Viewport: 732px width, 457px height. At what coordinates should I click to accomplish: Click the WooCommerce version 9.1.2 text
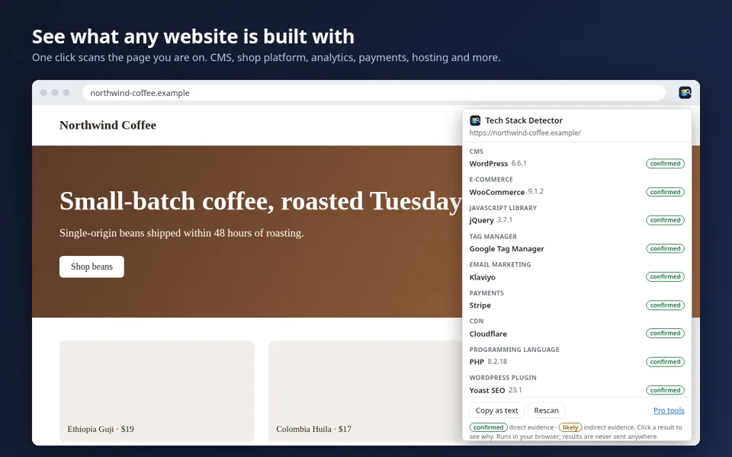535,192
